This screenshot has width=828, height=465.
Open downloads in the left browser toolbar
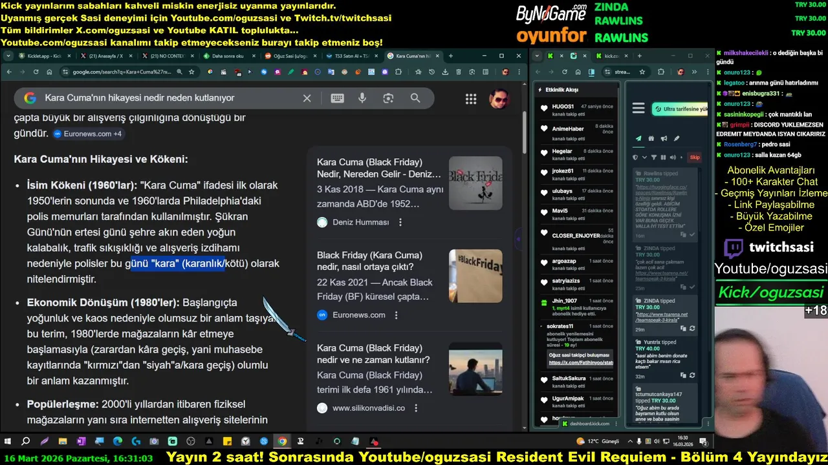coord(444,72)
